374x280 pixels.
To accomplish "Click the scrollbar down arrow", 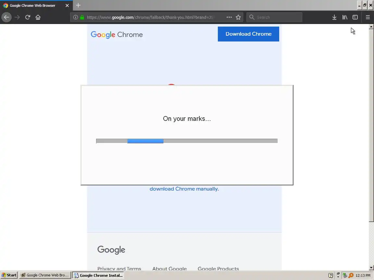I will 371,268.
